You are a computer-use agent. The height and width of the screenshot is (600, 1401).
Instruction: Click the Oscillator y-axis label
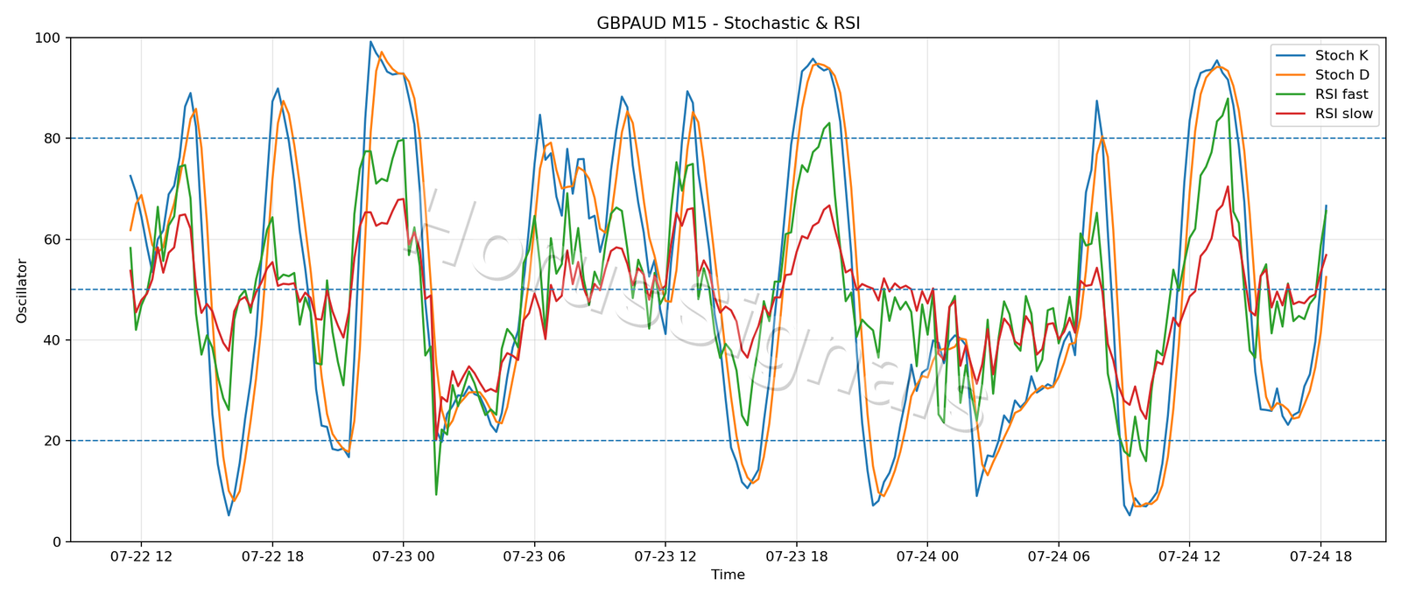coord(22,290)
